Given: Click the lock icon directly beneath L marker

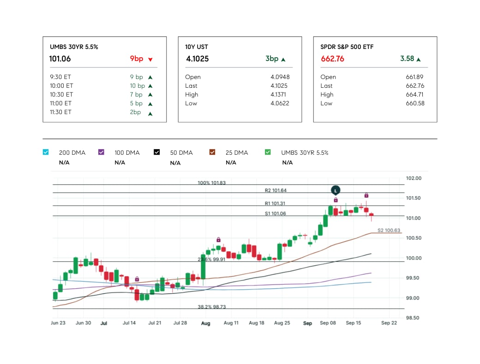Looking at the screenshot, I should click(336, 200).
